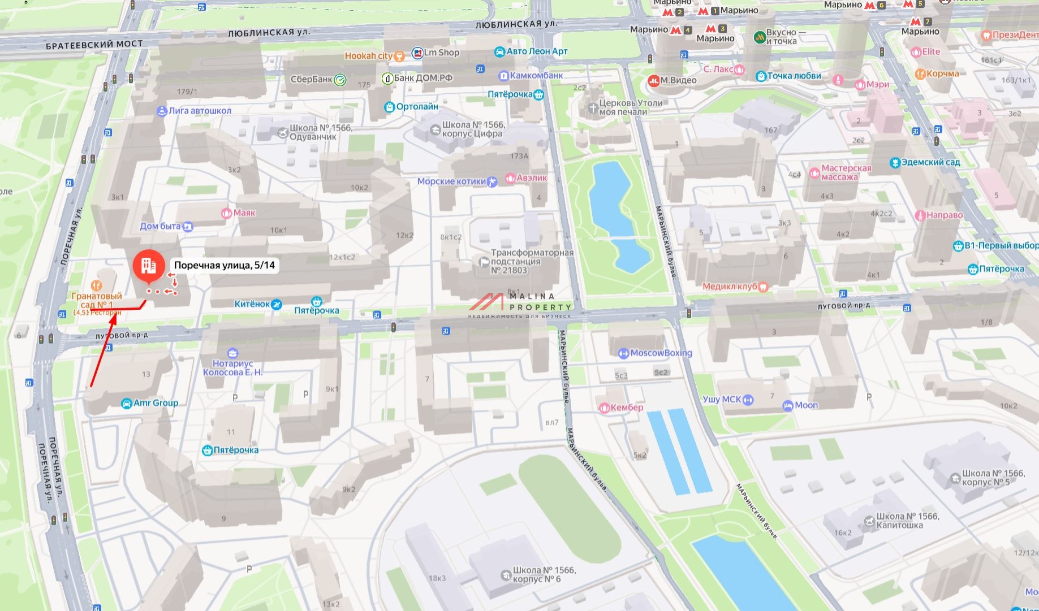Select the СберБанк bank icon

coord(340,80)
